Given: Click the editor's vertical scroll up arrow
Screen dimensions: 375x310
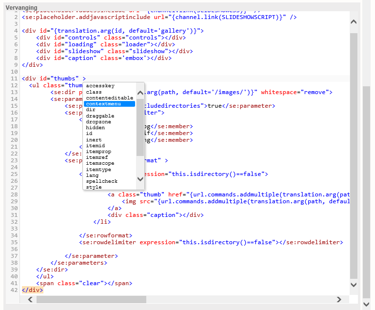Looking at the screenshot, I should tap(354, 23).
